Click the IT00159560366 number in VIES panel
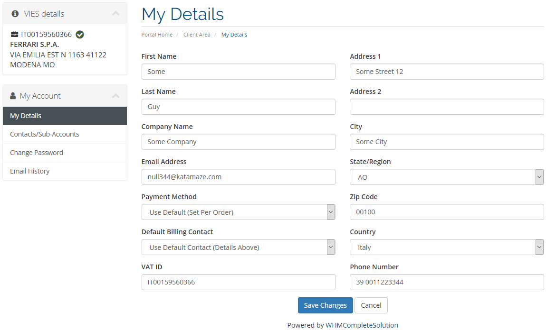546x330 pixels. (x=46, y=35)
